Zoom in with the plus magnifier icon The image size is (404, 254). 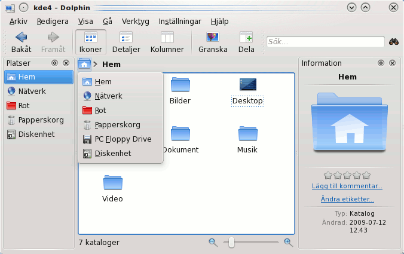[288, 242]
